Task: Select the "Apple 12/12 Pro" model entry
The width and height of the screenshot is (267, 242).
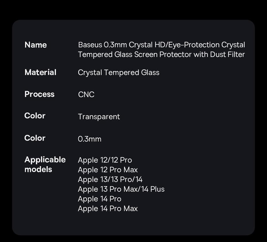Action: [105, 160]
